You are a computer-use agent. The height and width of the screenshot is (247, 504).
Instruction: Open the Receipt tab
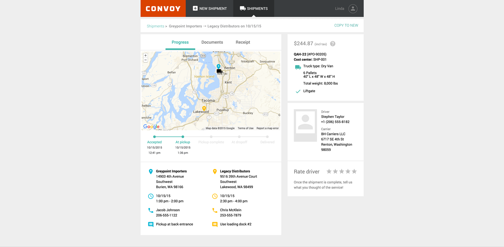[x=243, y=42]
